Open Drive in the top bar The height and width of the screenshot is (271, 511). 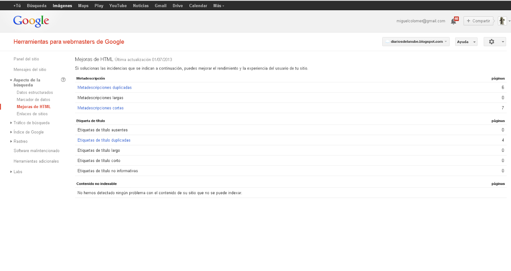pyautogui.click(x=178, y=6)
